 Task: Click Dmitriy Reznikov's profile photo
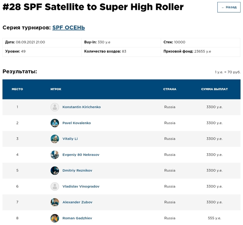click(x=55, y=171)
